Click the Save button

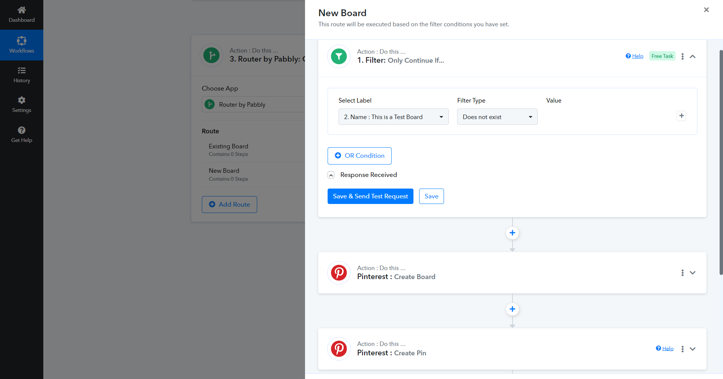click(x=431, y=196)
